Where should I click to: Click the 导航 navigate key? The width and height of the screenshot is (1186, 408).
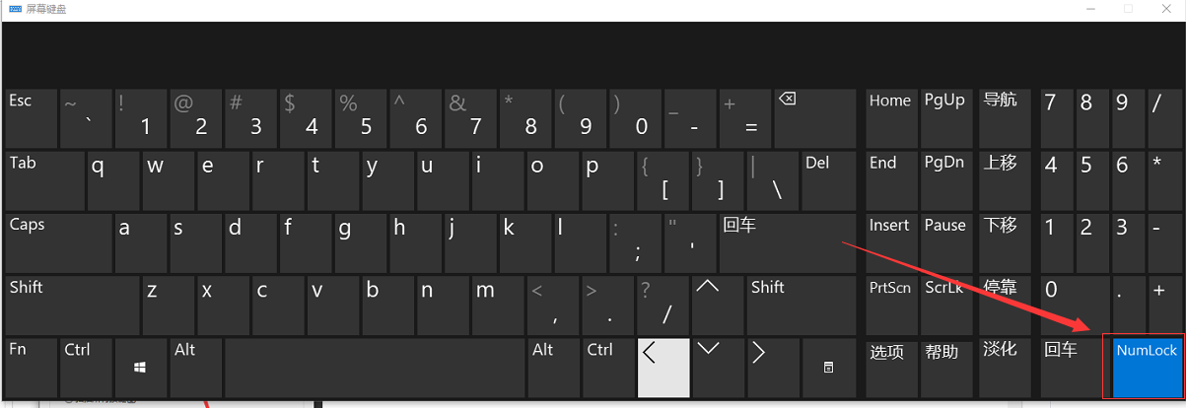pyautogui.click(x=1002, y=118)
